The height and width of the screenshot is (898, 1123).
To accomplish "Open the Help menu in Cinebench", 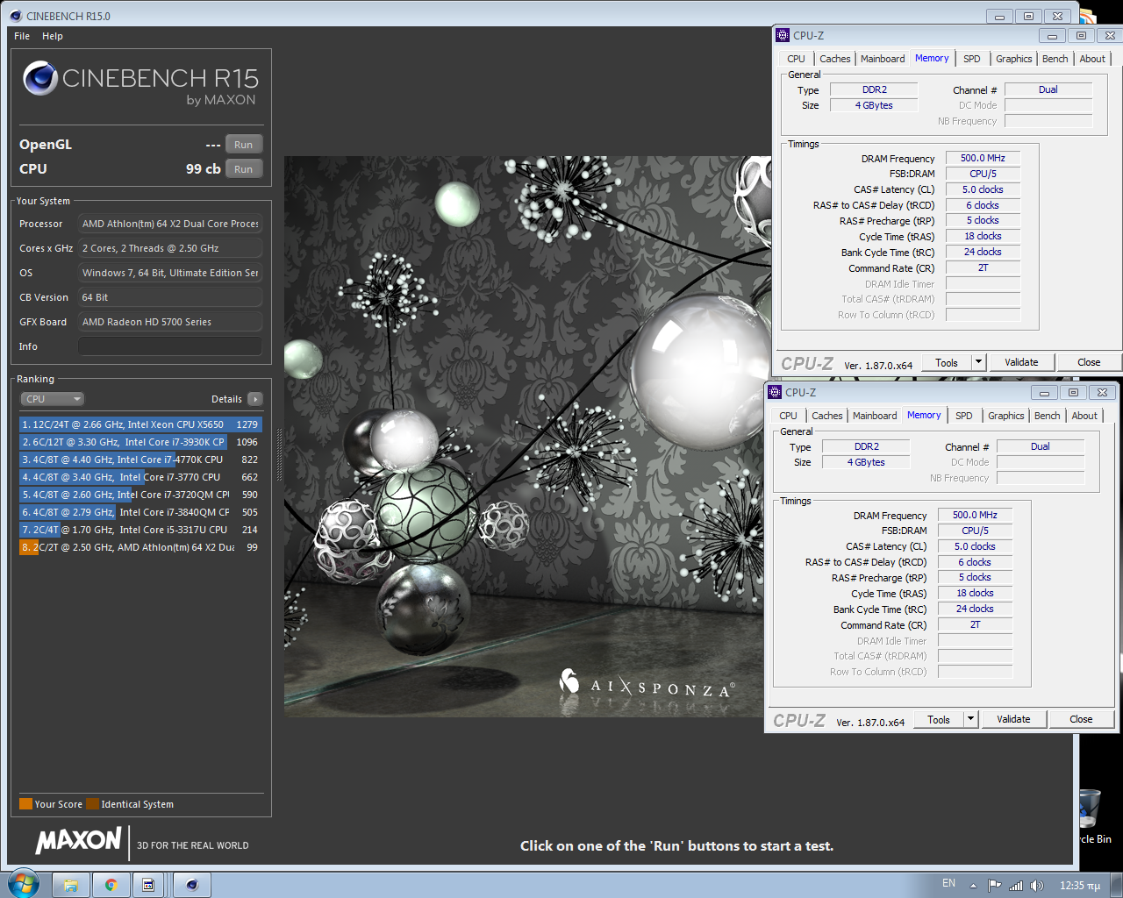I will click(53, 36).
